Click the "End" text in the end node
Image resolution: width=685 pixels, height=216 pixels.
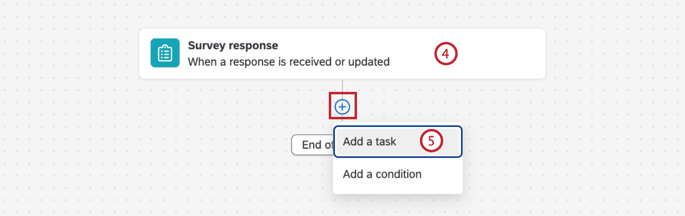point(311,145)
